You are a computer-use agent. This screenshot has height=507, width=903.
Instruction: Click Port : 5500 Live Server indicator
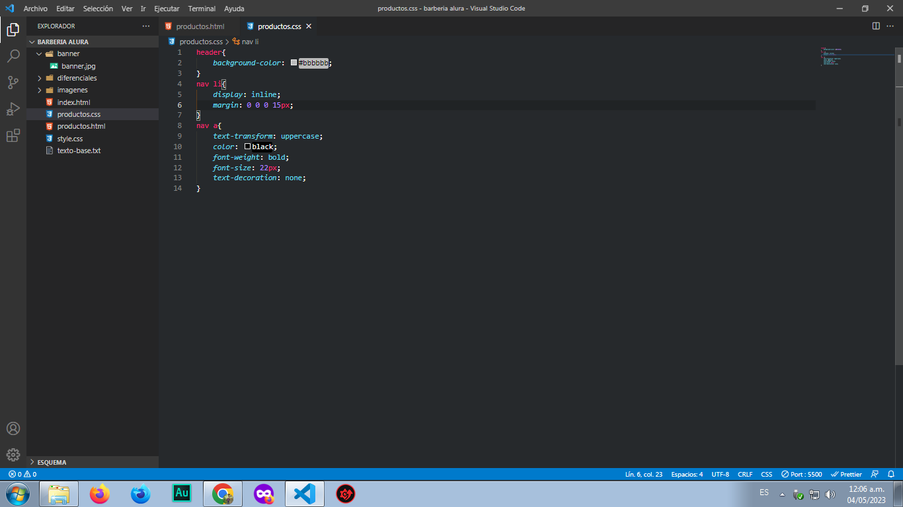click(802, 474)
